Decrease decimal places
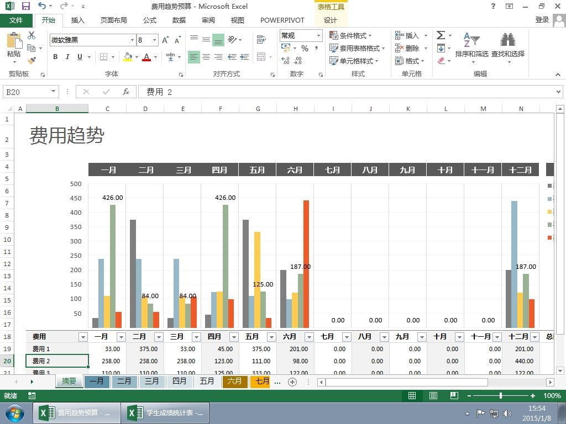The height and width of the screenshot is (424, 566). pos(298,61)
